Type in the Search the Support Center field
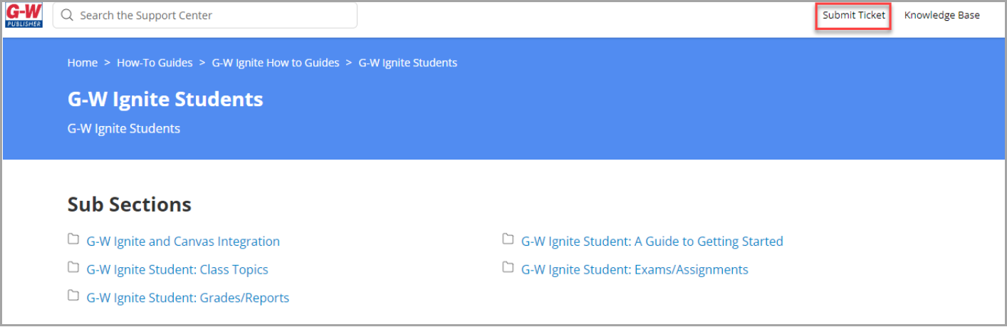The height and width of the screenshot is (327, 1007). [214, 15]
